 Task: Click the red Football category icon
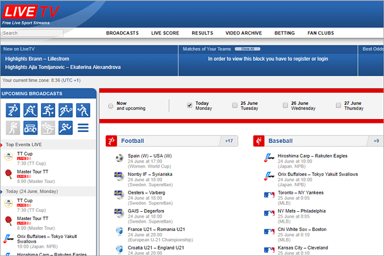[111, 141]
